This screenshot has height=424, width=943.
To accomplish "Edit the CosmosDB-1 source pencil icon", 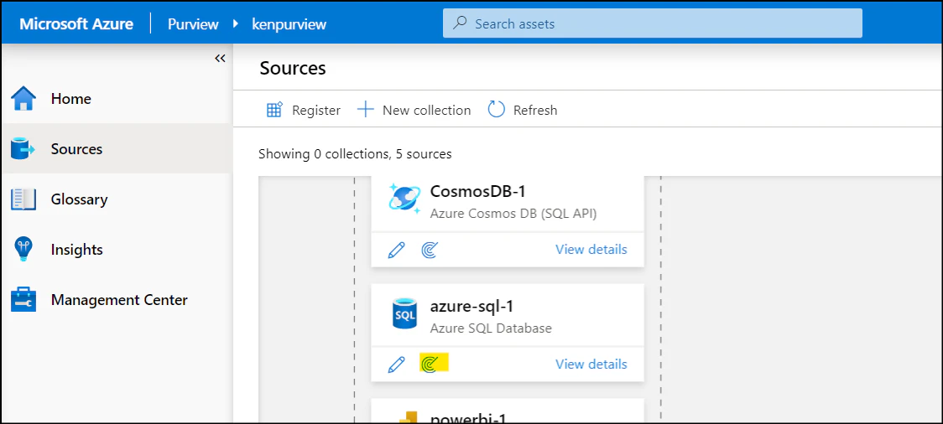I will (x=396, y=250).
